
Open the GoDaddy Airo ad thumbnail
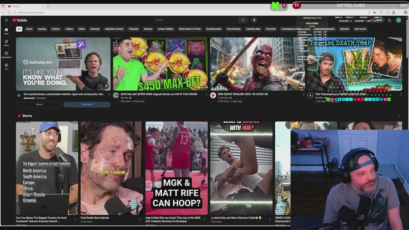tap(63, 64)
